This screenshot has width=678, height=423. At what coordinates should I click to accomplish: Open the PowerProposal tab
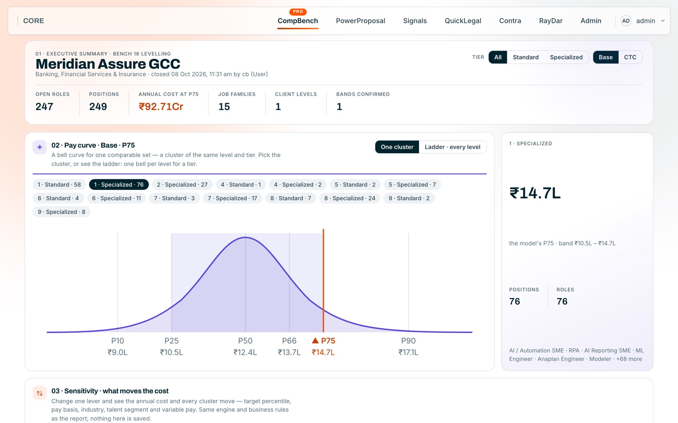361,21
